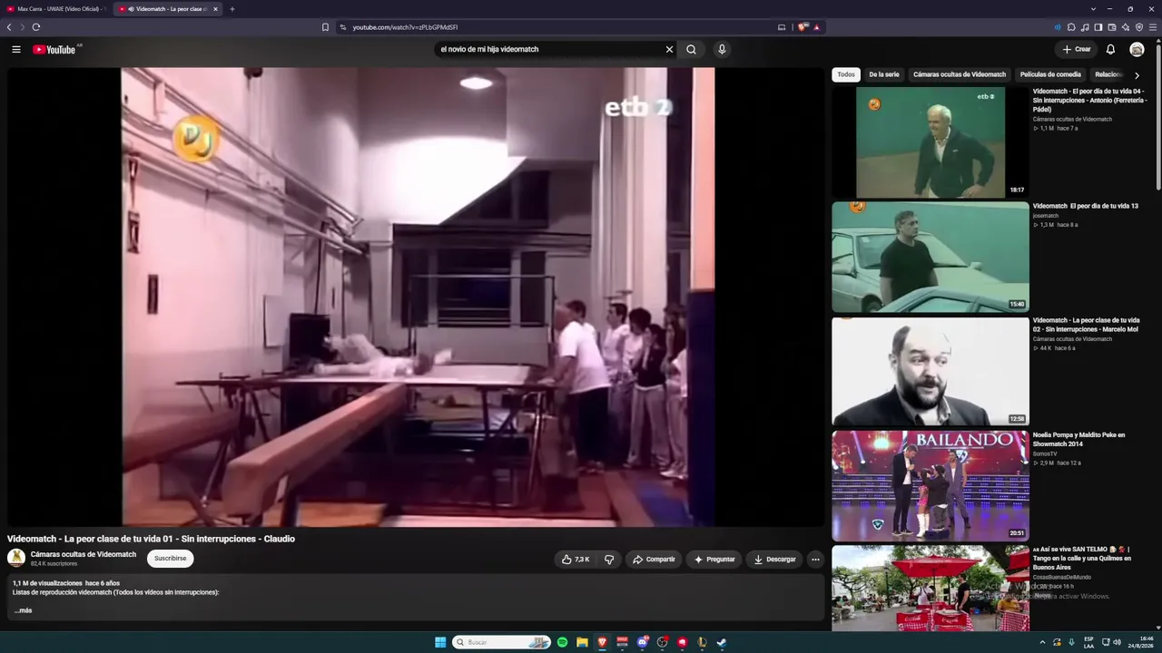Open Leo AI sparkle icon
This screenshot has height=653, width=1162.
tap(1126, 27)
